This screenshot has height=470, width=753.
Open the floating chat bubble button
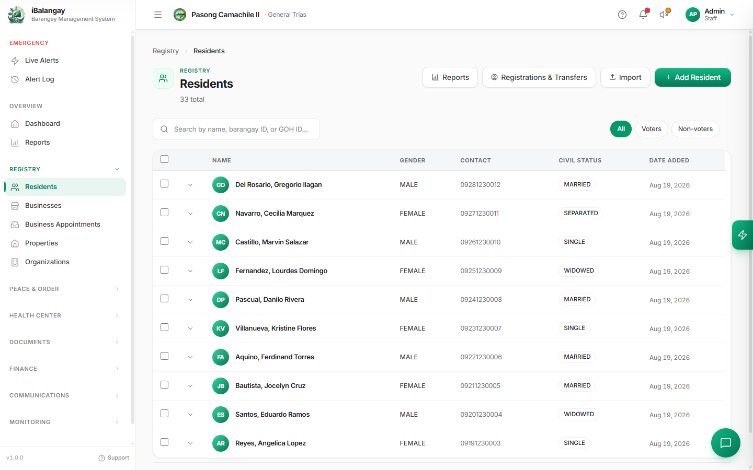tap(726, 443)
